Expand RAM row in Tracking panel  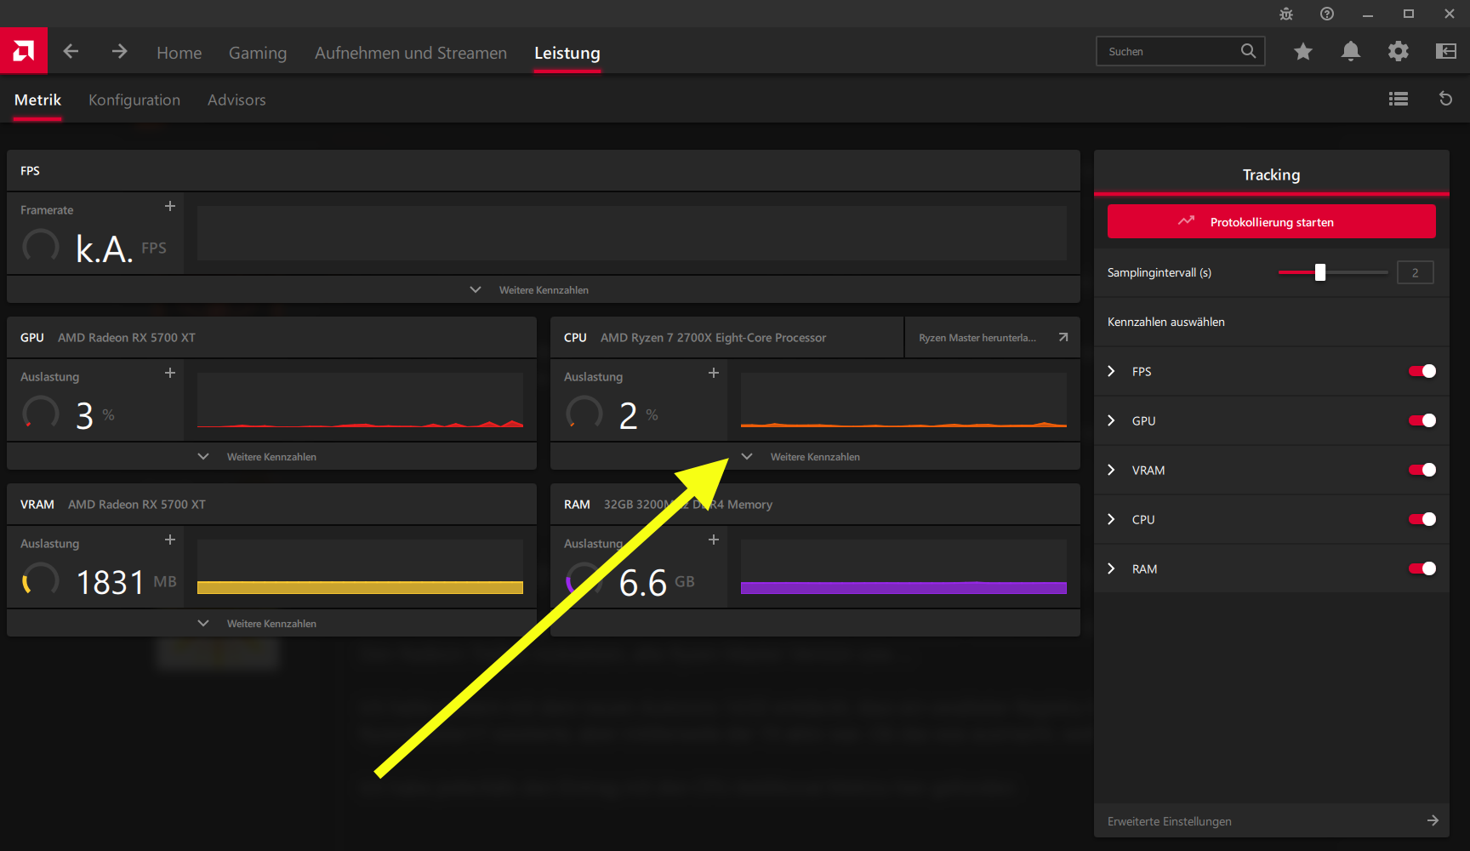point(1111,568)
